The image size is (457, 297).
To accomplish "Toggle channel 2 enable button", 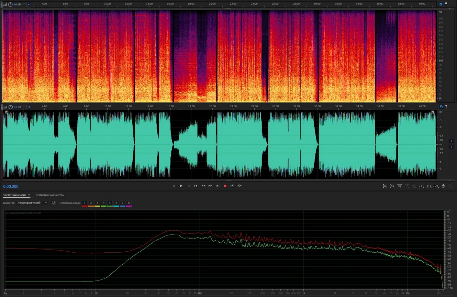I will (x=451, y=147).
